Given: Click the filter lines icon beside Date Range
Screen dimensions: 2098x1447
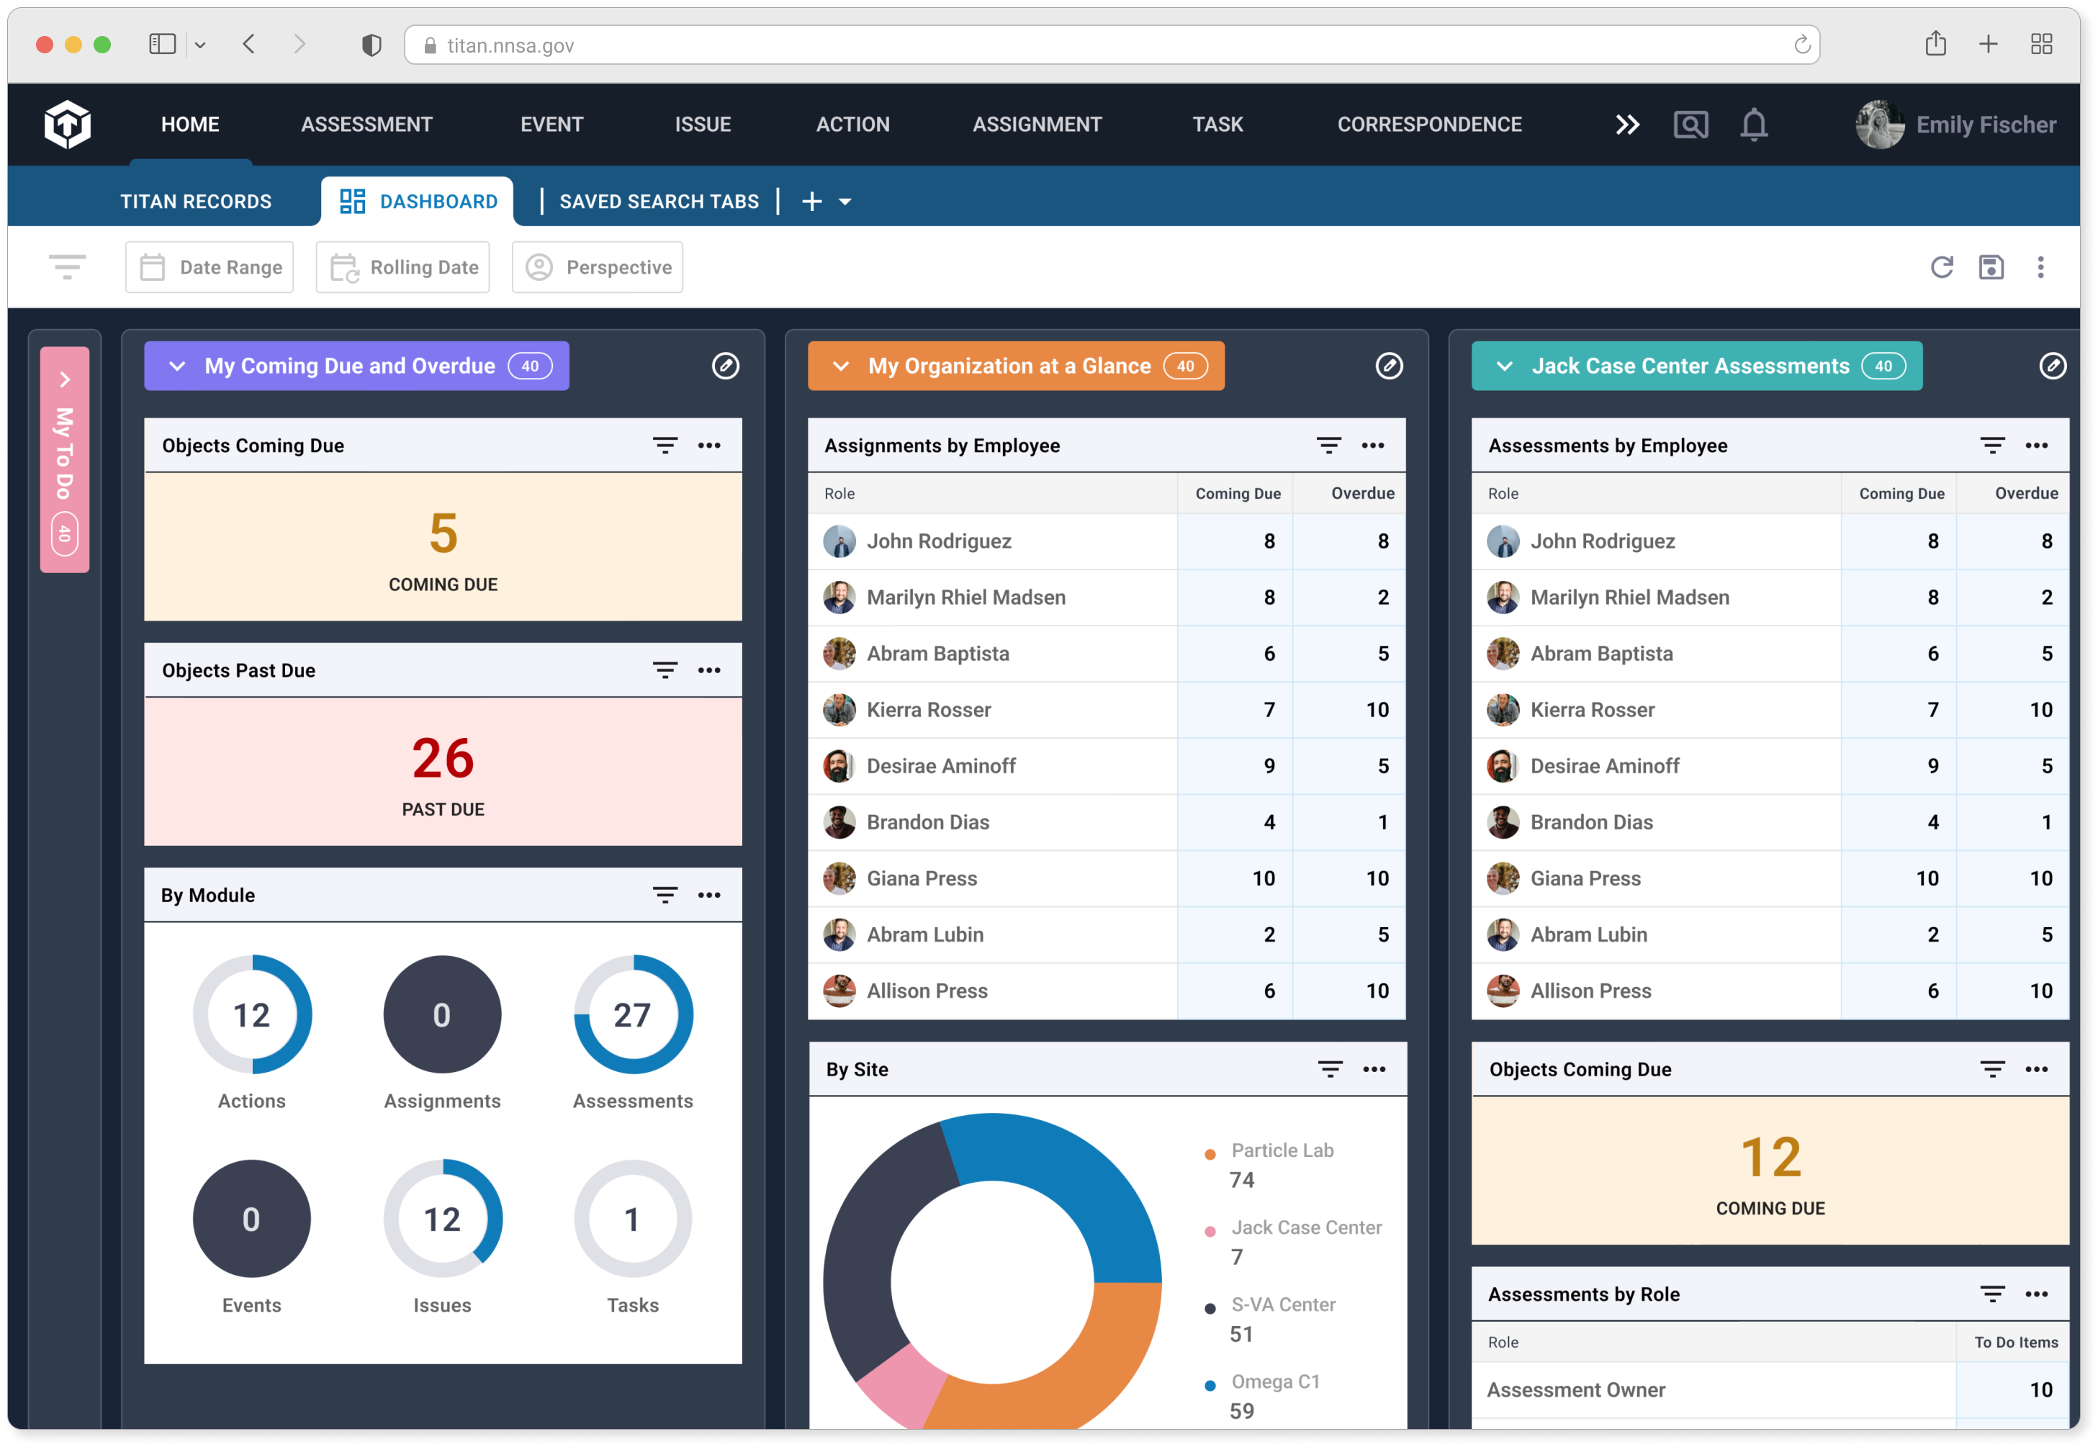Looking at the screenshot, I should (67, 266).
